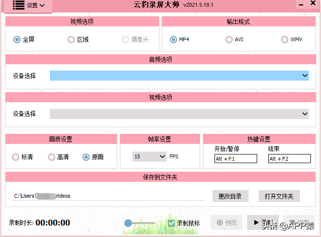Screen dimensions: 321x237
Task: Click the 录制 start recording button
Action: (x=262, y=223)
